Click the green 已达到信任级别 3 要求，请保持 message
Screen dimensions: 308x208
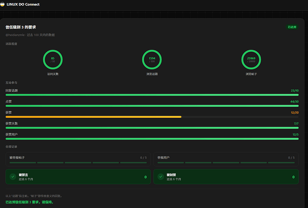pyautogui.click(x=29, y=202)
